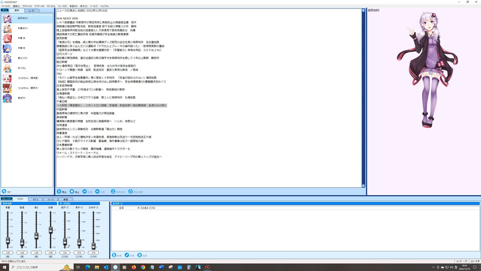Click the 短ポーズ value input box

tap(65, 252)
